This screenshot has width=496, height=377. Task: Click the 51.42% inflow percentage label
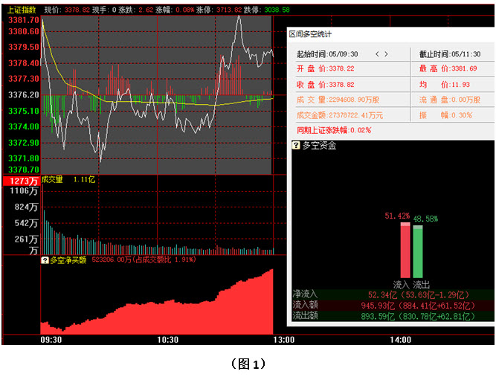coord(397,216)
